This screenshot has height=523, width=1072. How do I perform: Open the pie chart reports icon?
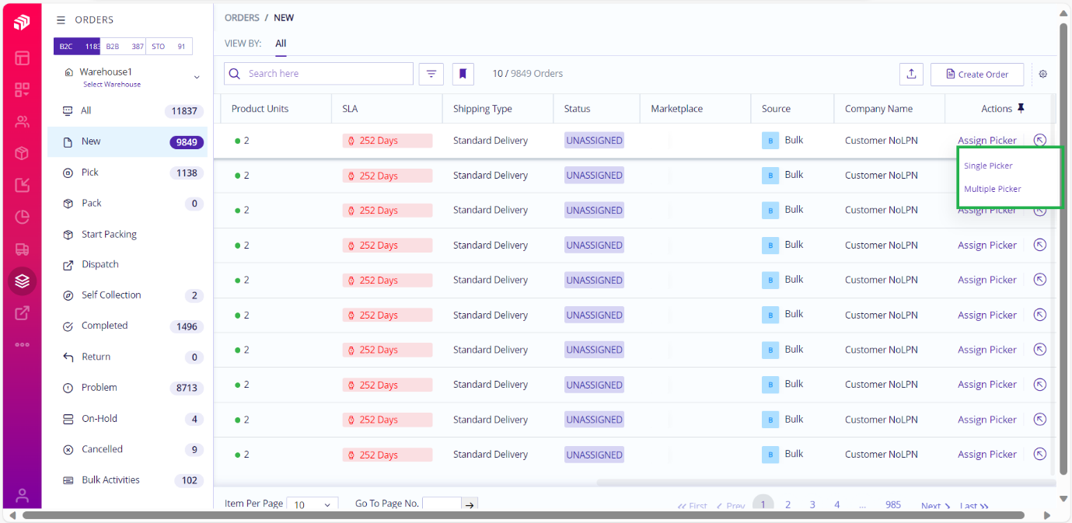[x=22, y=217]
